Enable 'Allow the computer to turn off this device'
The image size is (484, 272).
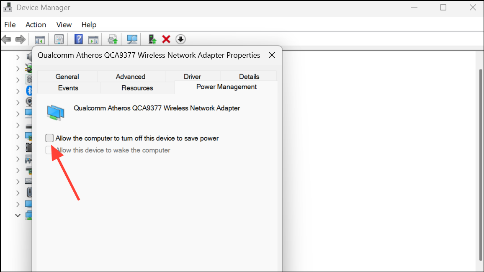point(49,138)
